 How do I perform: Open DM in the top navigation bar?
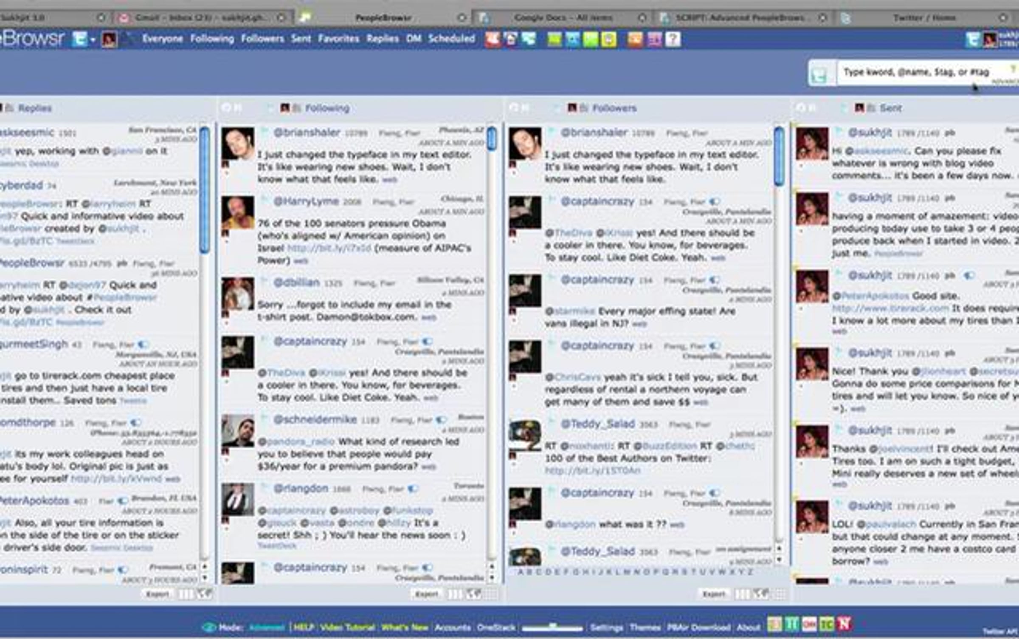click(414, 39)
